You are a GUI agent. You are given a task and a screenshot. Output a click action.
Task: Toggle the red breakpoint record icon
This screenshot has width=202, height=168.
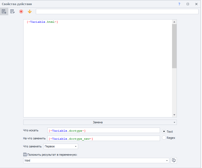click(21, 12)
